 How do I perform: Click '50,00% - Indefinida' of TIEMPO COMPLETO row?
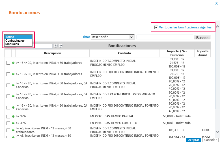click(177, 123)
